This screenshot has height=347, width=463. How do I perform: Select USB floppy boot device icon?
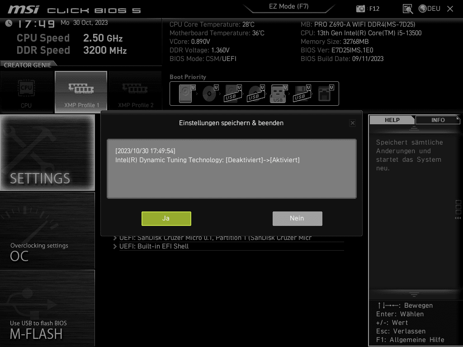[x=302, y=94]
